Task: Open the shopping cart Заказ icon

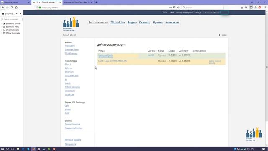Action: (219, 35)
